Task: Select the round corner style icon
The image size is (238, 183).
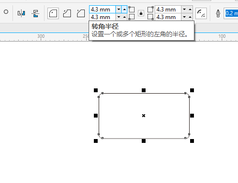Action: pos(53,13)
